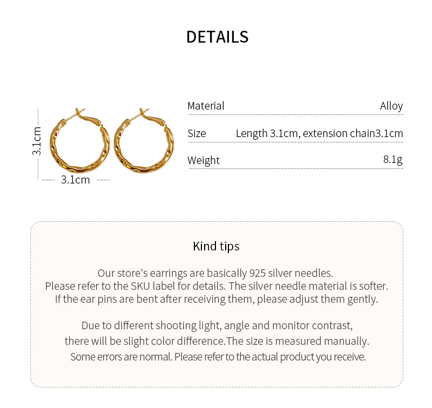Click the 'Some errors are normal' line

click(x=218, y=357)
